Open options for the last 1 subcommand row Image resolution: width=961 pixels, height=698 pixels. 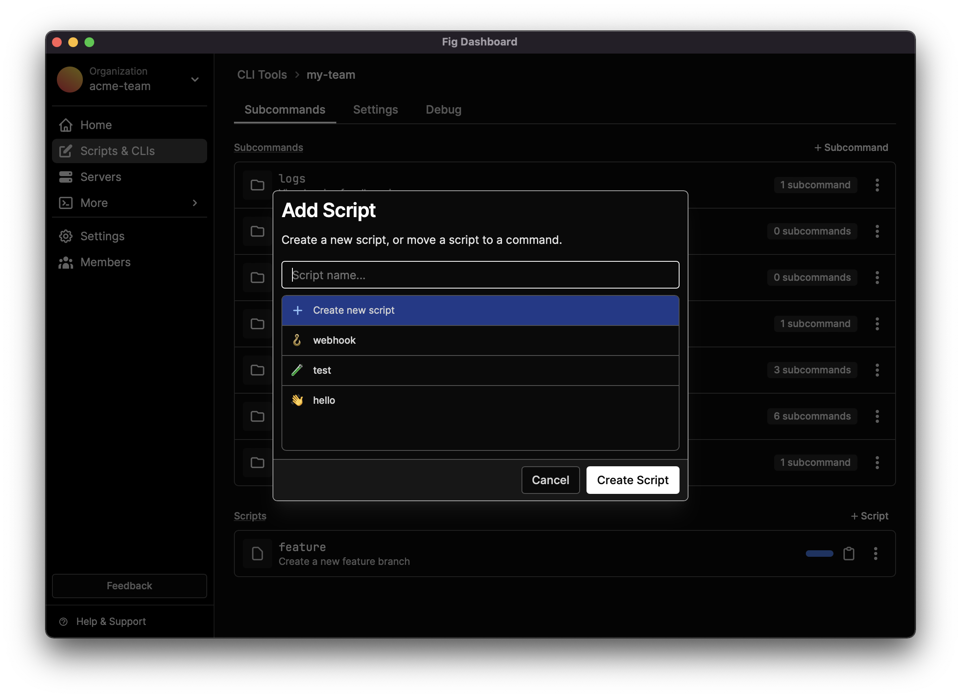[877, 463]
